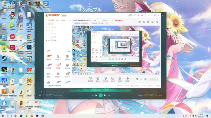
Task: Open the SQ audio quality selector
Action: click(147, 95)
